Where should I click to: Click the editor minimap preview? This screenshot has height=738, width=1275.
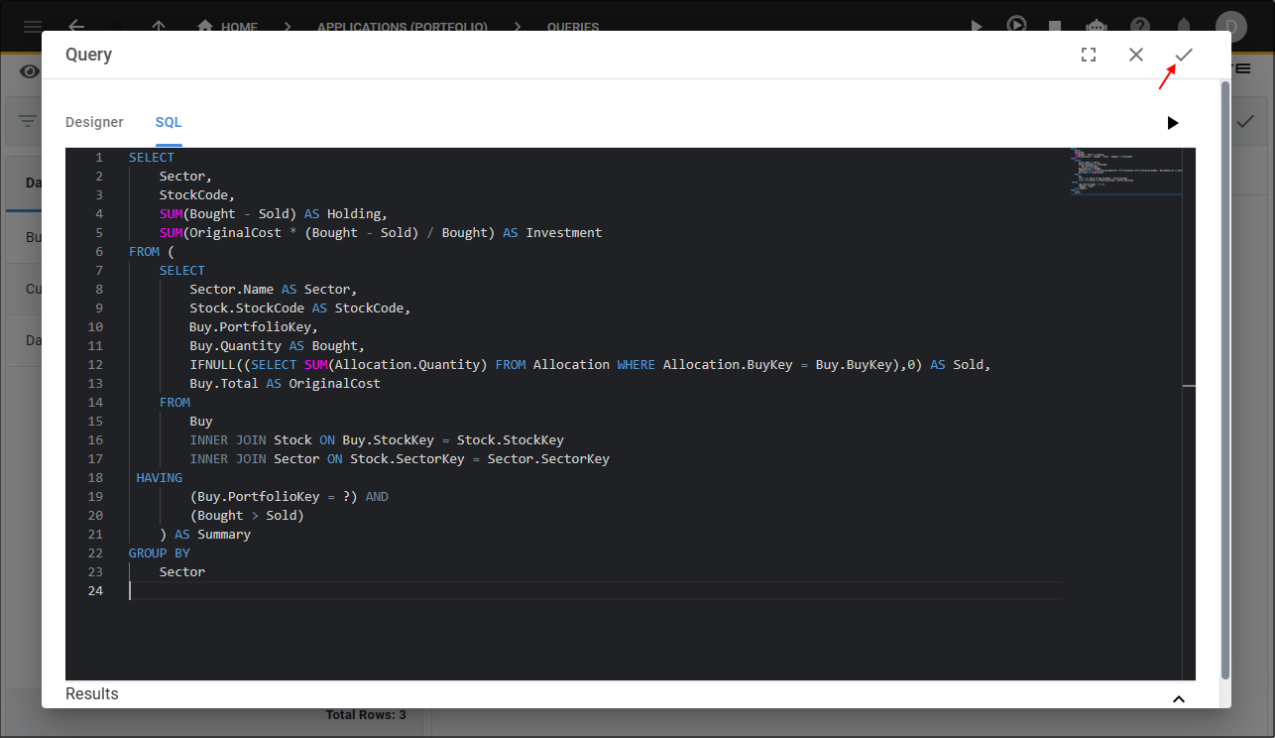tap(1125, 172)
